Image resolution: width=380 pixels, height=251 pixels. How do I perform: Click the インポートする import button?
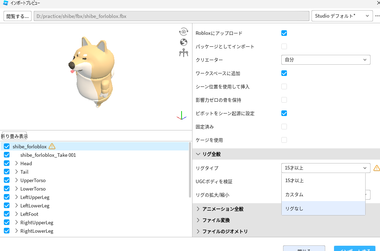(355, 249)
